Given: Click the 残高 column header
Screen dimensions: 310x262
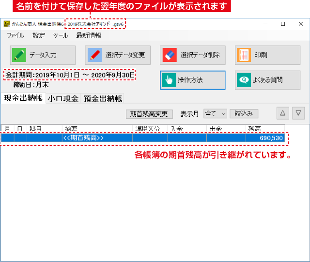Looking at the screenshot, I should 265,129.
